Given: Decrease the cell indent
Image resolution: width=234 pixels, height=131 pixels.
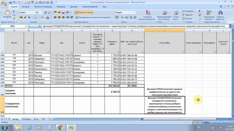Looking at the screenshot, I should pos(68,17).
